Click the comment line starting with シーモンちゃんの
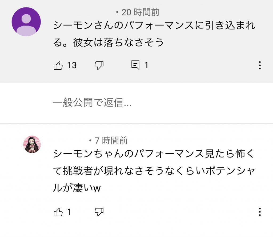Image resolution: width=273 pixels, height=237 pixels. [154, 154]
